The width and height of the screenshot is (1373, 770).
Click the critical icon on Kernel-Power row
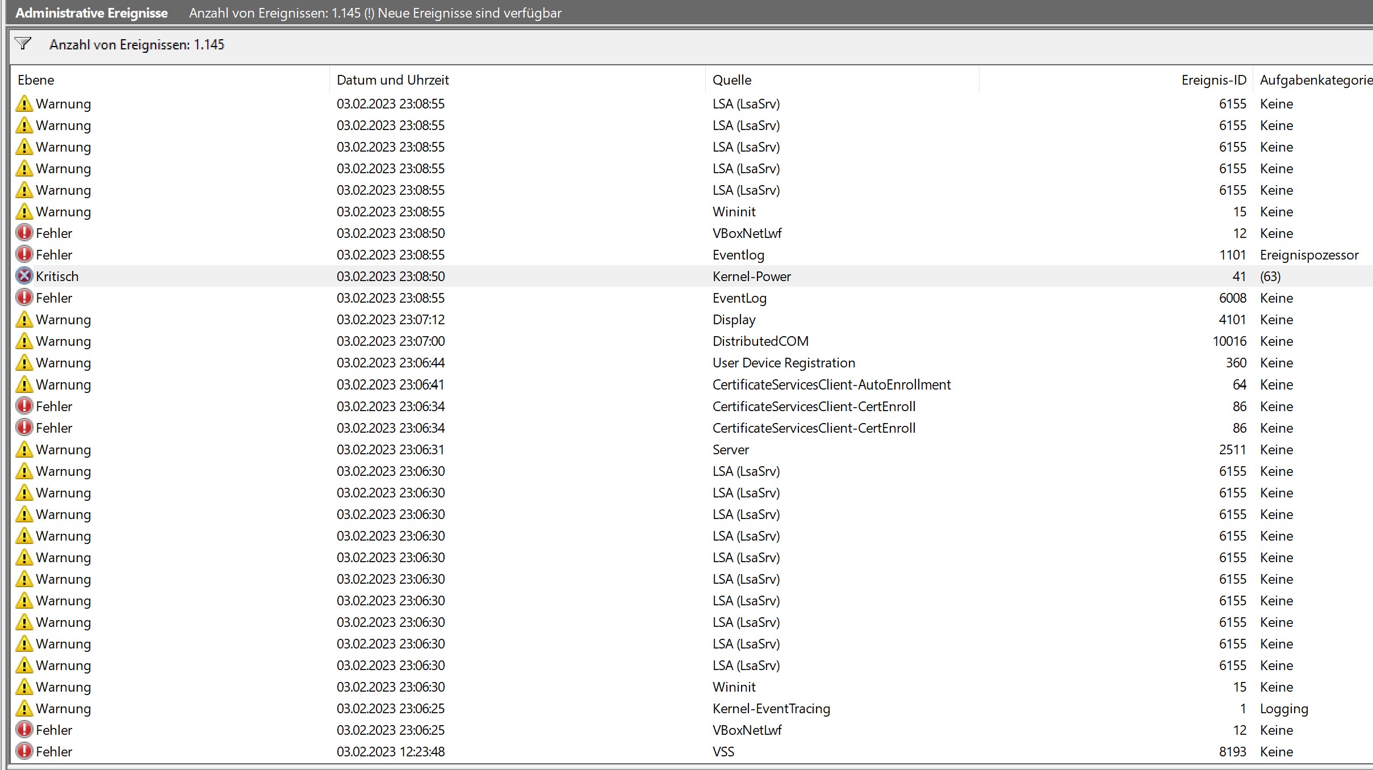(x=24, y=277)
